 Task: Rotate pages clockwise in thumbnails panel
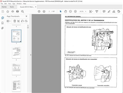click(26, 21)
